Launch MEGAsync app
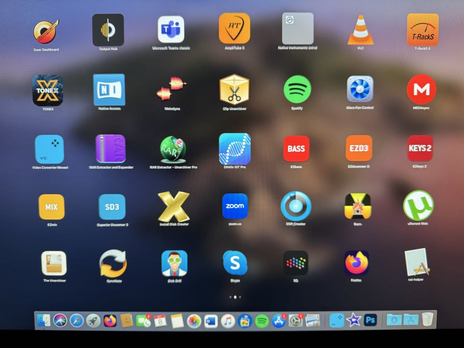 click(x=421, y=89)
